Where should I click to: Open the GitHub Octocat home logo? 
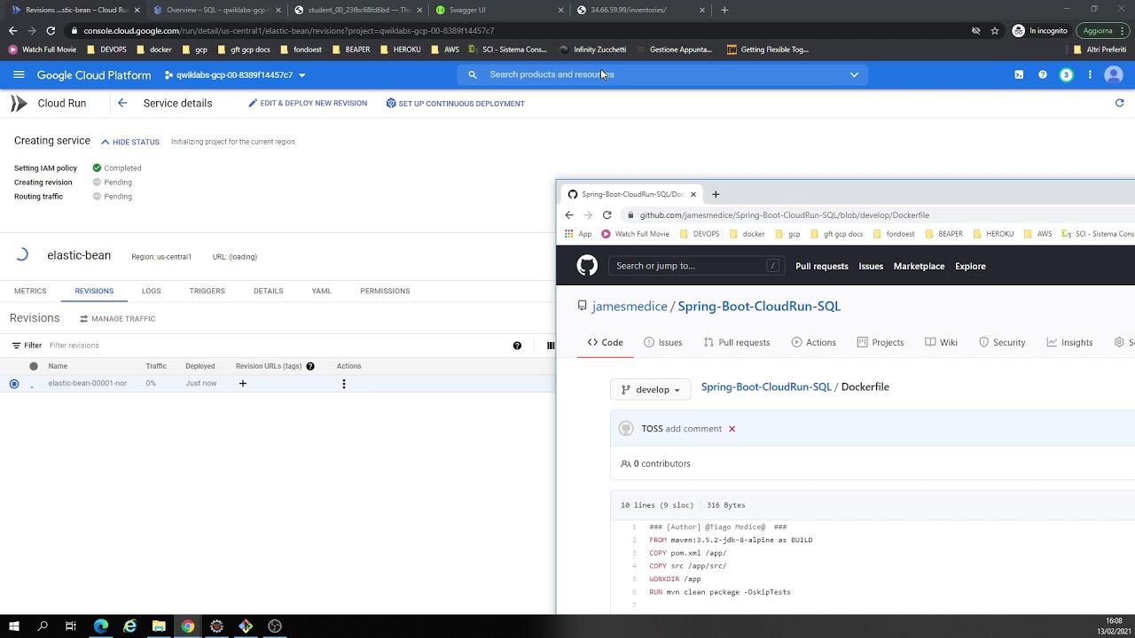587,266
